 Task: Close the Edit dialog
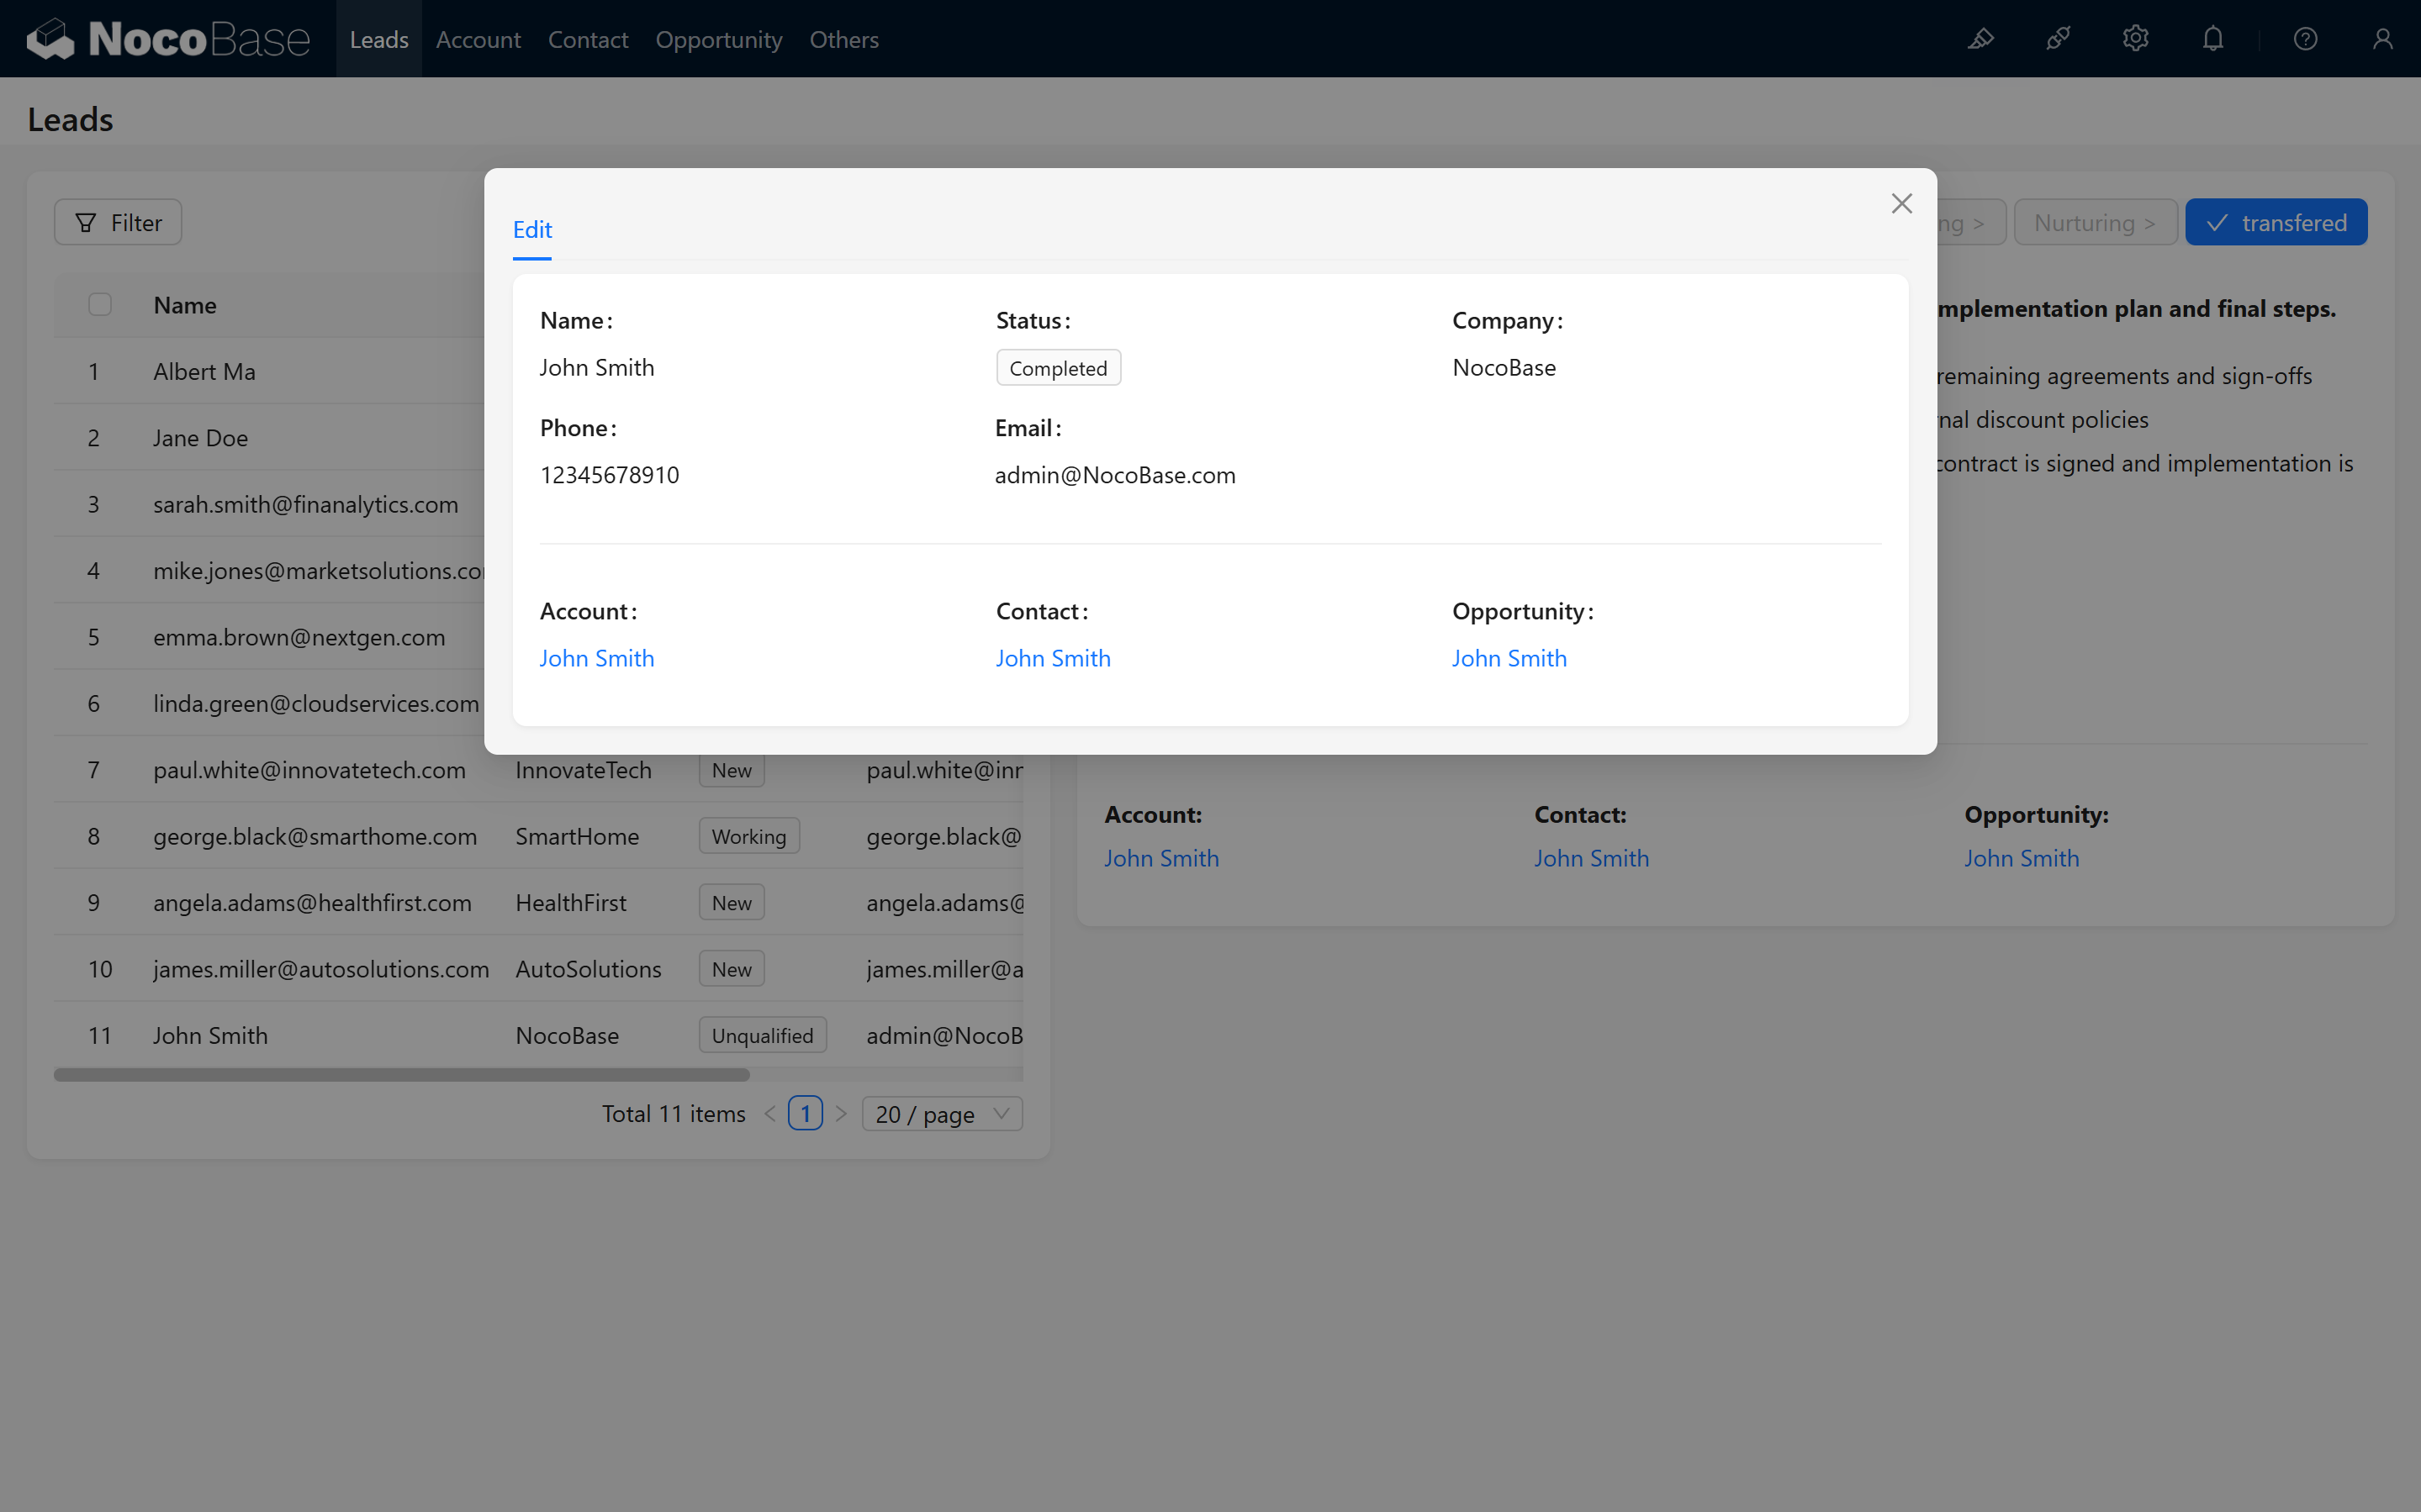tap(1900, 204)
